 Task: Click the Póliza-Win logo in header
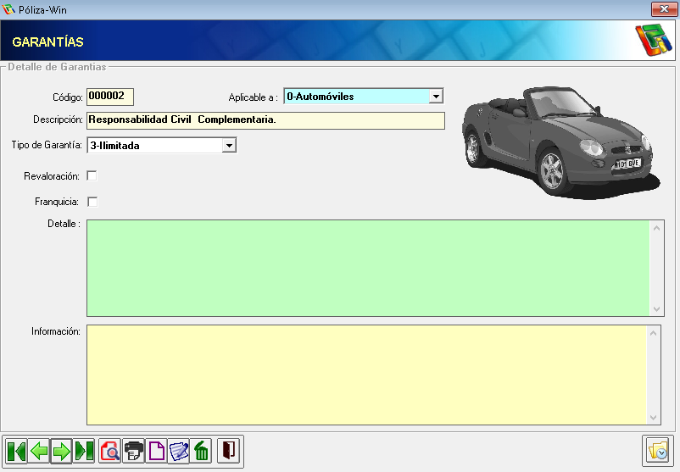click(x=654, y=41)
